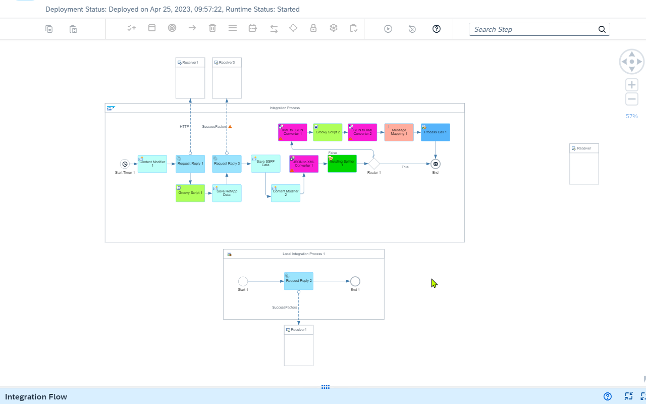
Task: Zoom in with the plus button
Action: [x=632, y=85]
